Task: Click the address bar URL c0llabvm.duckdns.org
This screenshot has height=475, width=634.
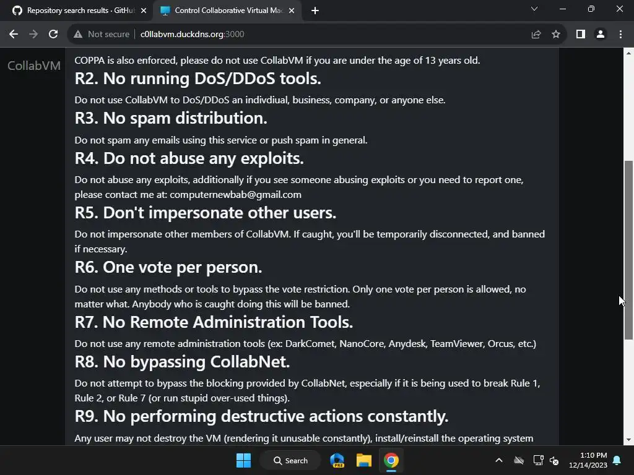Action: pyautogui.click(x=192, y=35)
